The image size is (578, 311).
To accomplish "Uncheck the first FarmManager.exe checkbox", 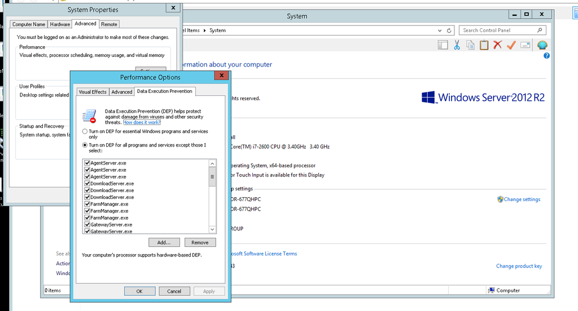I will pyautogui.click(x=87, y=204).
